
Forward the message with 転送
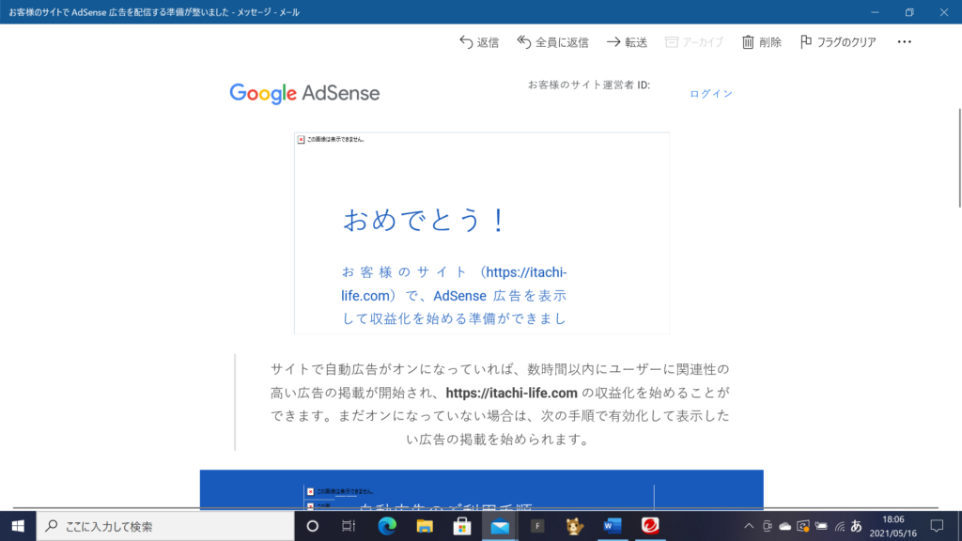(x=627, y=41)
